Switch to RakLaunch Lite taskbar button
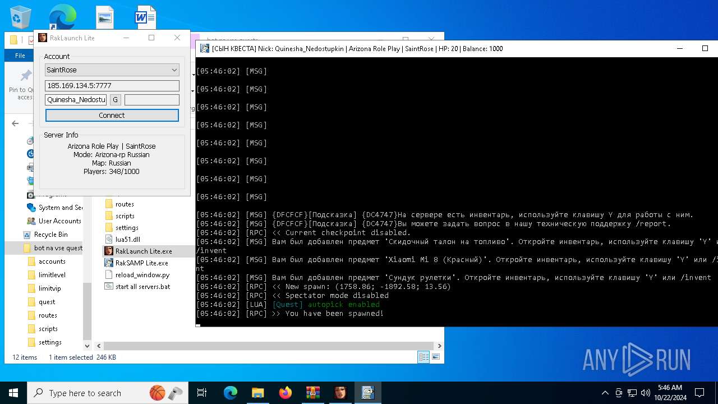The height and width of the screenshot is (404, 718). tap(340, 393)
